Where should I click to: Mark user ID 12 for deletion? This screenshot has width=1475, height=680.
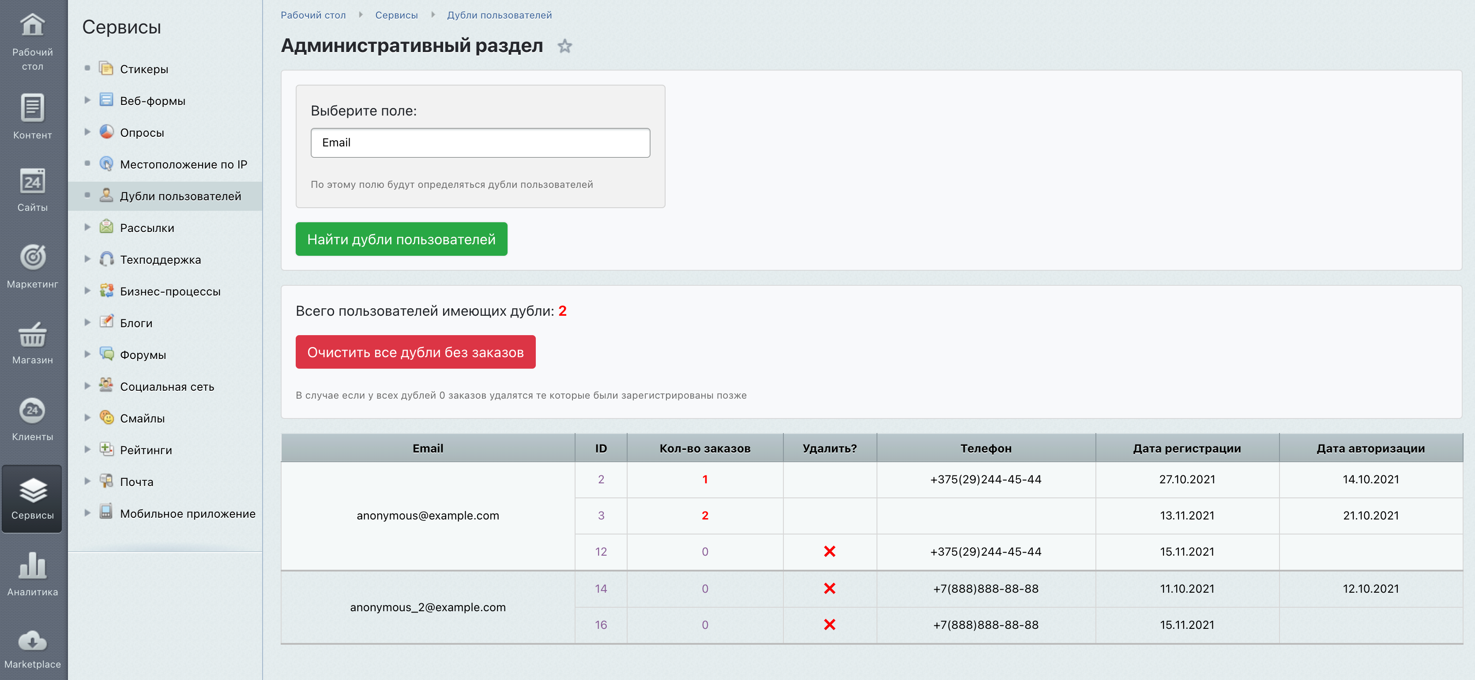(829, 551)
